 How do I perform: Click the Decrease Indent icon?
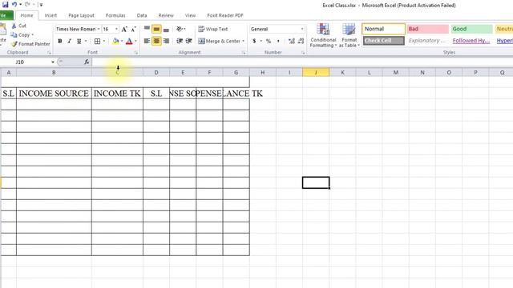point(180,41)
